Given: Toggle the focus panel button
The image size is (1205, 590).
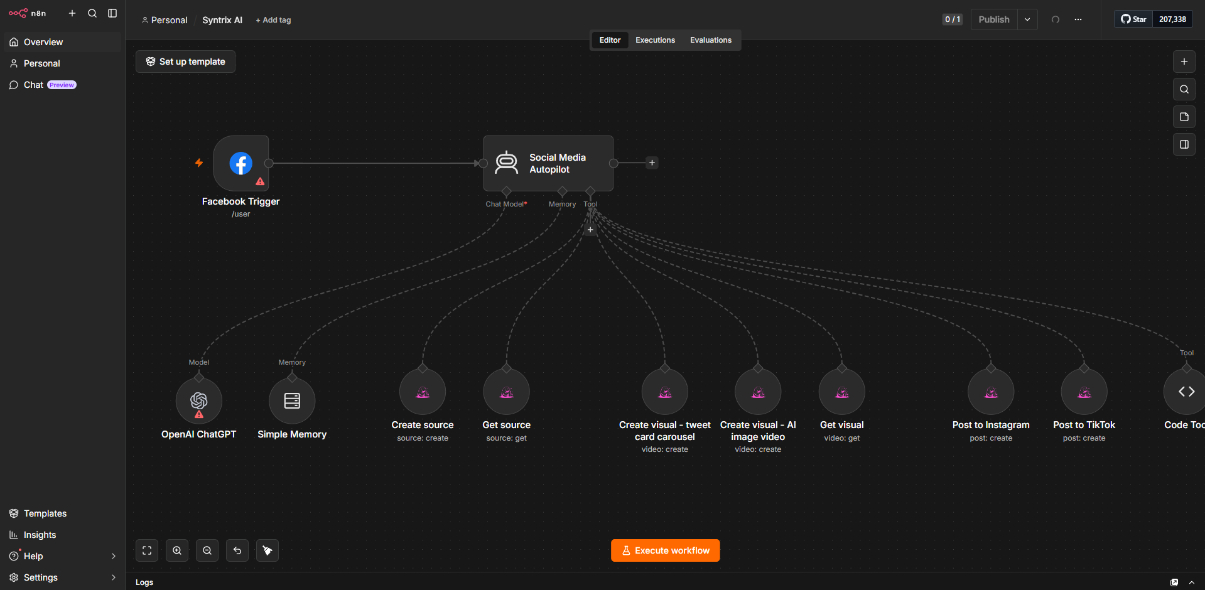Looking at the screenshot, I should (x=1184, y=144).
